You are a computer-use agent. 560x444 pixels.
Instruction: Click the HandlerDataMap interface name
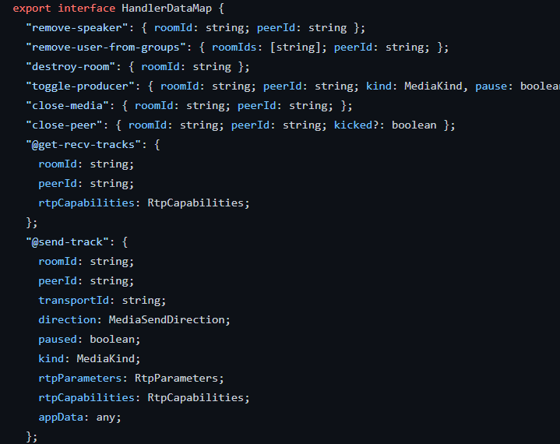pos(167,9)
